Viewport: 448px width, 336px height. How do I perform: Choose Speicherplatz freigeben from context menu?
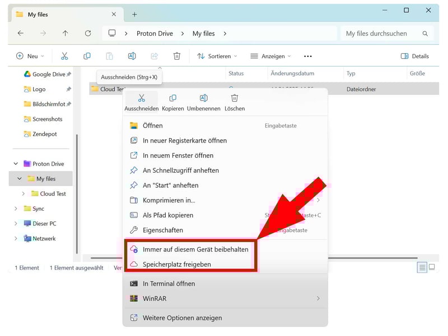(176, 264)
